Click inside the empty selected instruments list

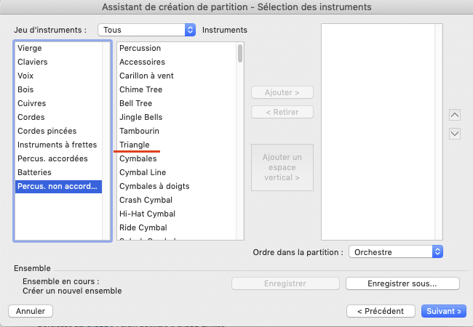point(381,131)
